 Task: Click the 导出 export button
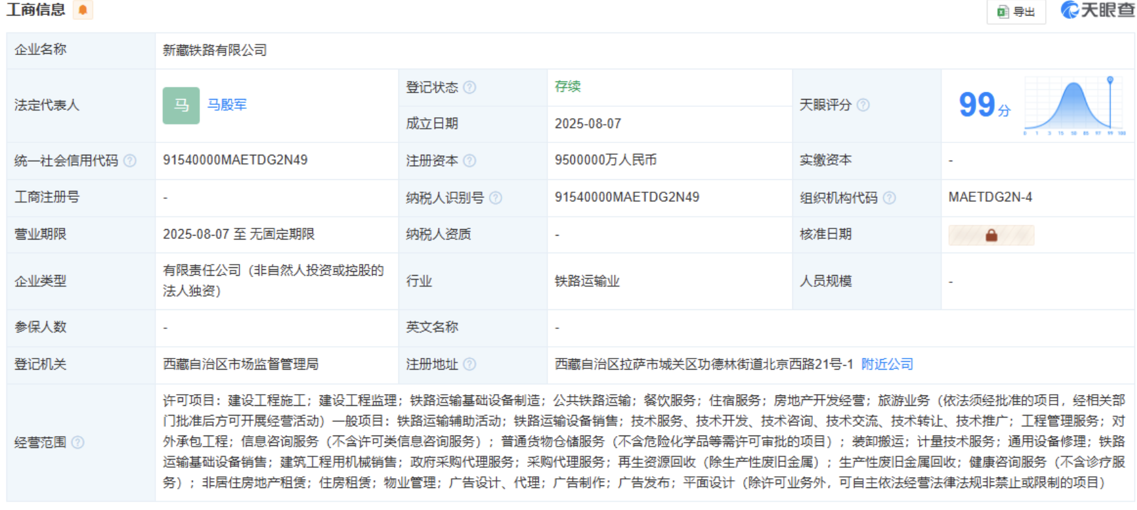tap(1016, 12)
